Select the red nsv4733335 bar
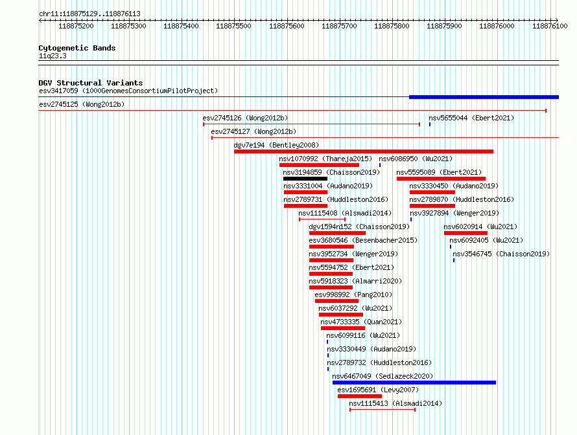This screenshot has height=435, width=577. [x=343, y=328]
